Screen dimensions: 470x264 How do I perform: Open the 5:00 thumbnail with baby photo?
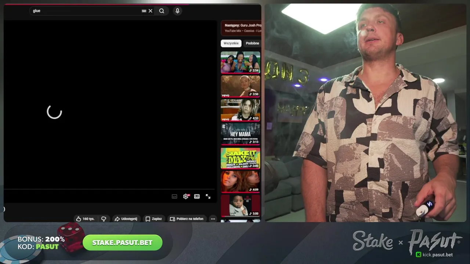(x=241, y=206)
